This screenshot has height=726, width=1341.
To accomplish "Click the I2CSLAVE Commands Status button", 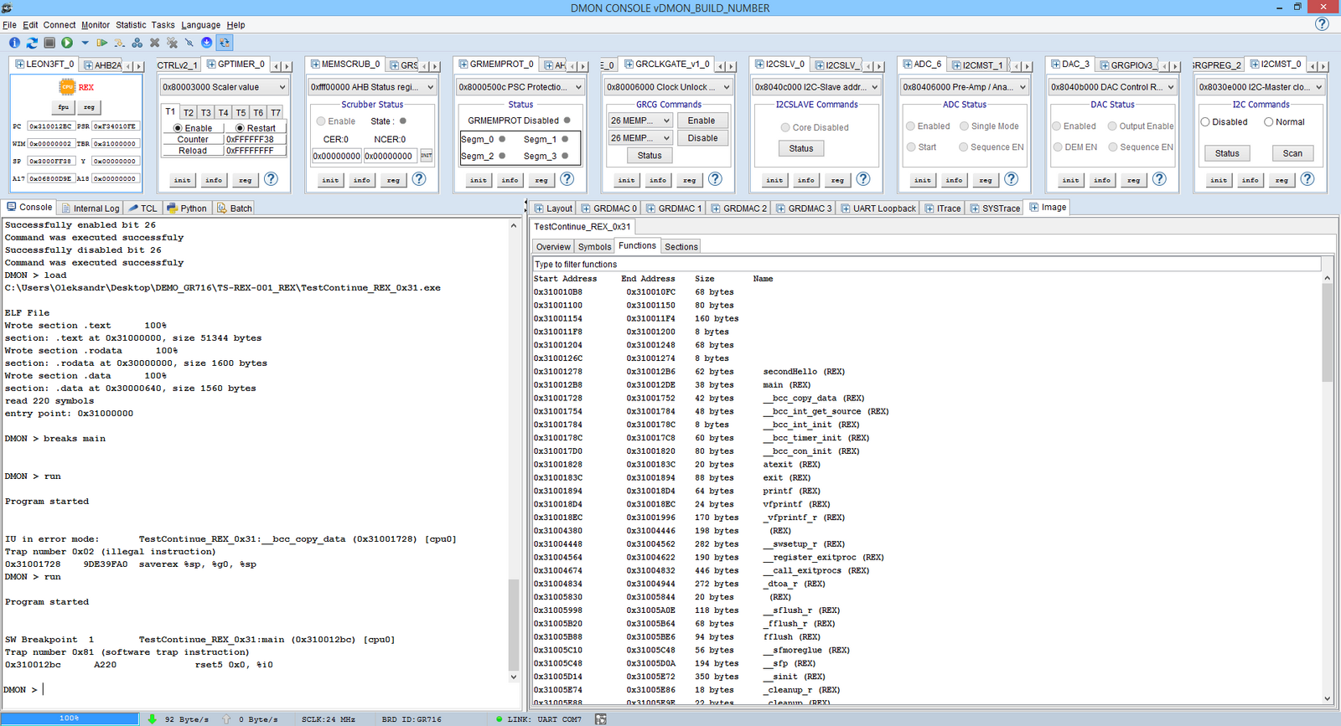I will click(801, 148).
